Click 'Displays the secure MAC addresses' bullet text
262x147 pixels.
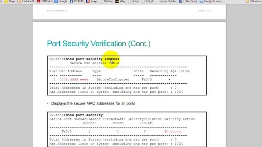tap(93, 103)
